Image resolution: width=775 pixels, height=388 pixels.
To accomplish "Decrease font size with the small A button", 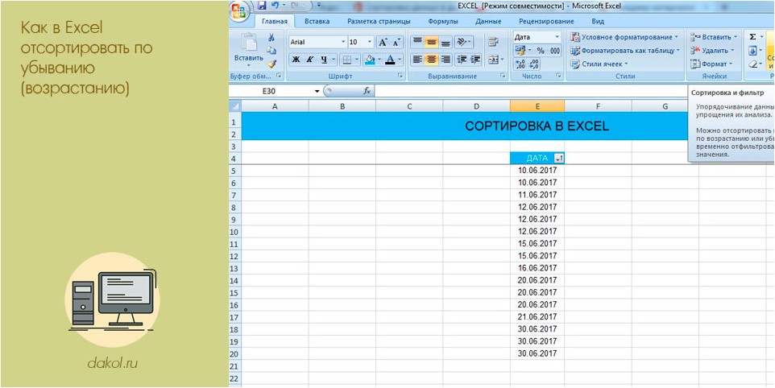I will [x=397, y=43].
